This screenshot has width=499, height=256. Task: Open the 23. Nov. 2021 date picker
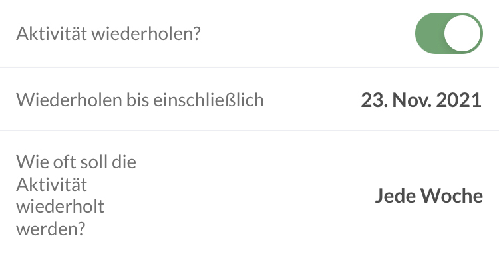click(x=421, y=100)
